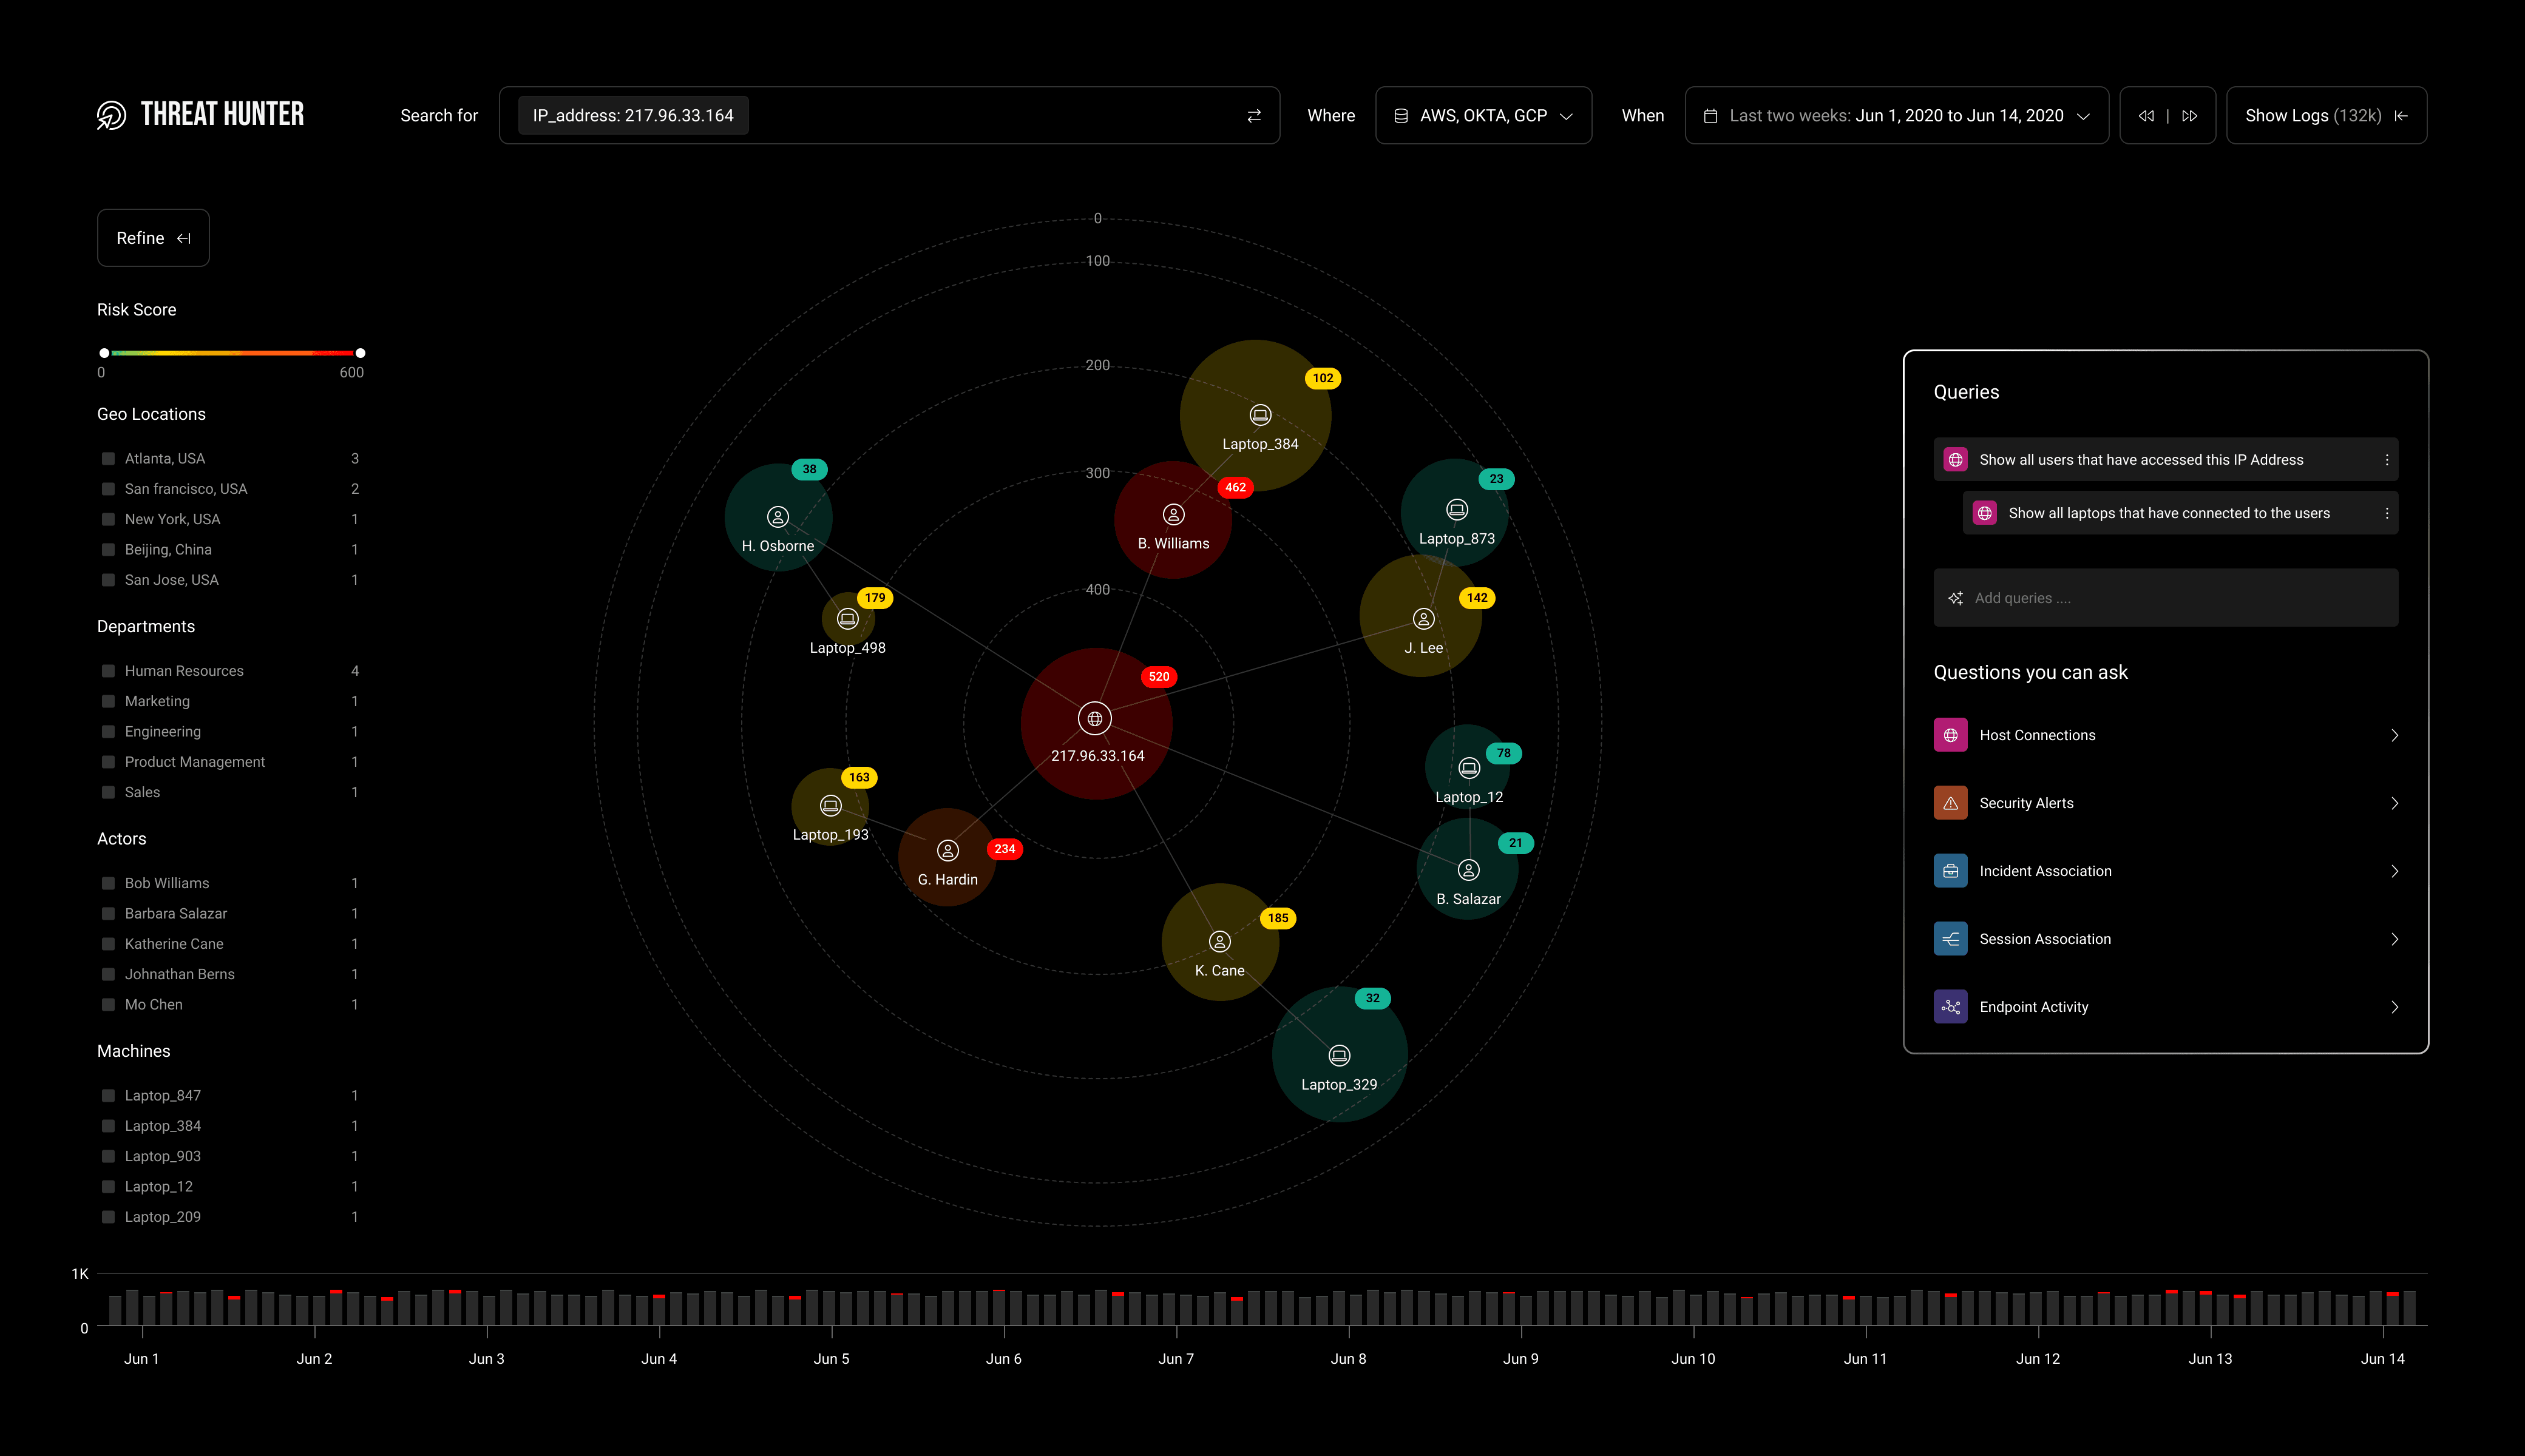Click the 234 risk badge on G. Hardin
Screen dimensions: 2525x1456
[x=1005, y=849]
